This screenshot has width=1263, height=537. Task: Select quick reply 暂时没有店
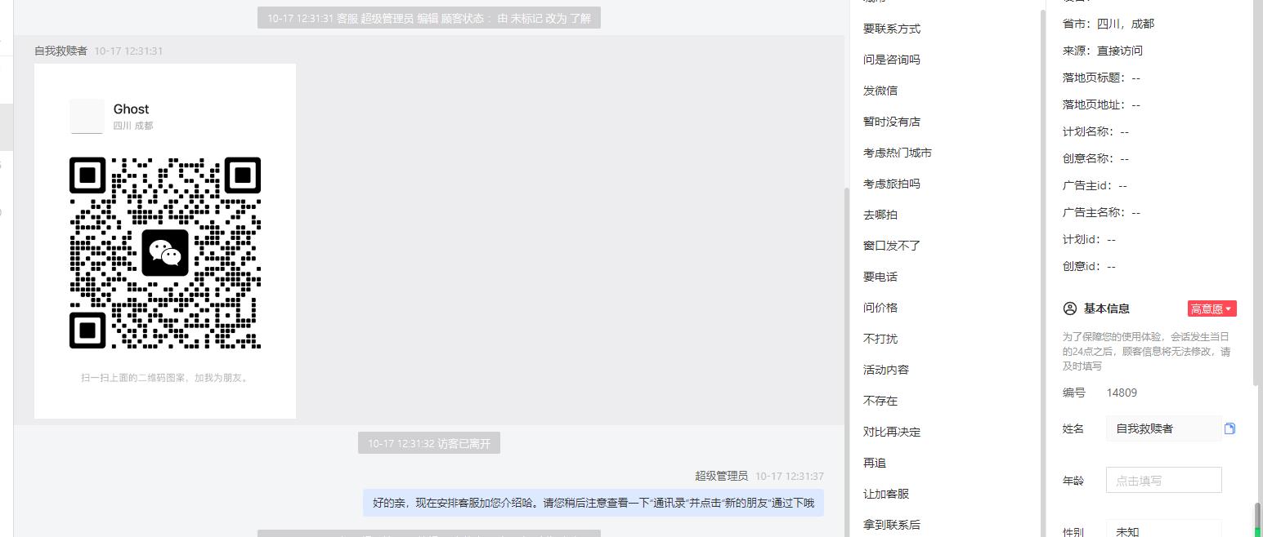pos(892,122)
